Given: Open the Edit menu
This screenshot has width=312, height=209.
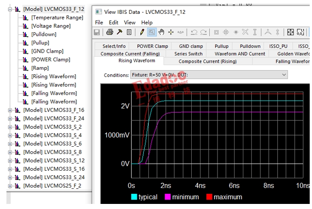Looking at the screenshot, I should [x=113, y=23].
